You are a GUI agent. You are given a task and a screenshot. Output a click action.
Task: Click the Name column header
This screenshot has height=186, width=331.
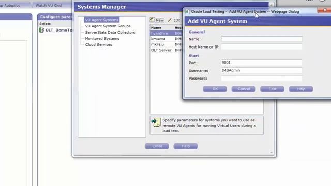[156, 27]
